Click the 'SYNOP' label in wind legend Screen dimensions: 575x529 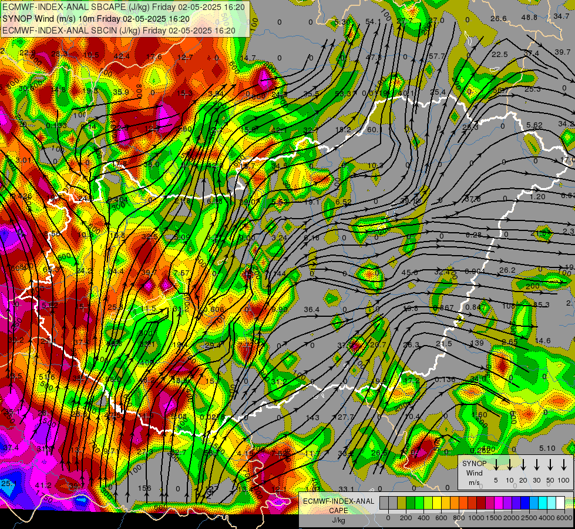[x=474, y=464]
